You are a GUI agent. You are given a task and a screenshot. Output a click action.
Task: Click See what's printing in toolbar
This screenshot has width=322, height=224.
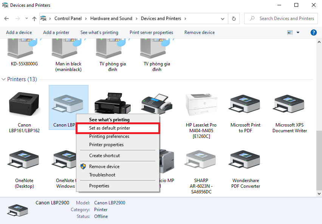click(99, 32)
